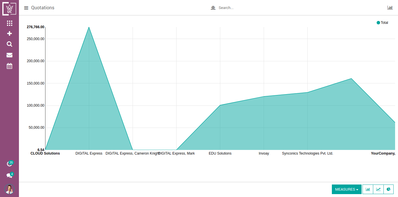Open the apps grid menu
398x197 pixels.
click(x=9, y=23)
